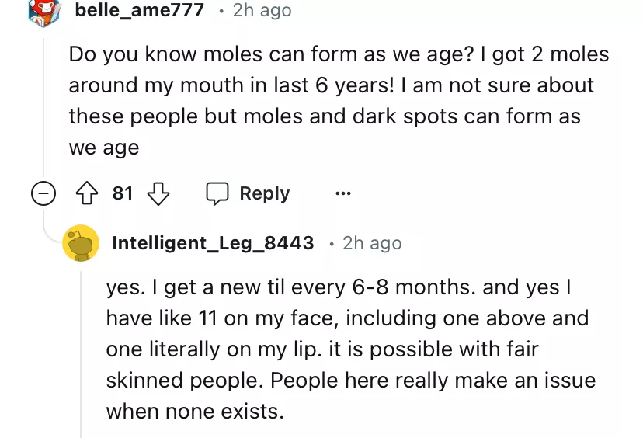Click the speech bubble reply icon

tap(216, 193)
